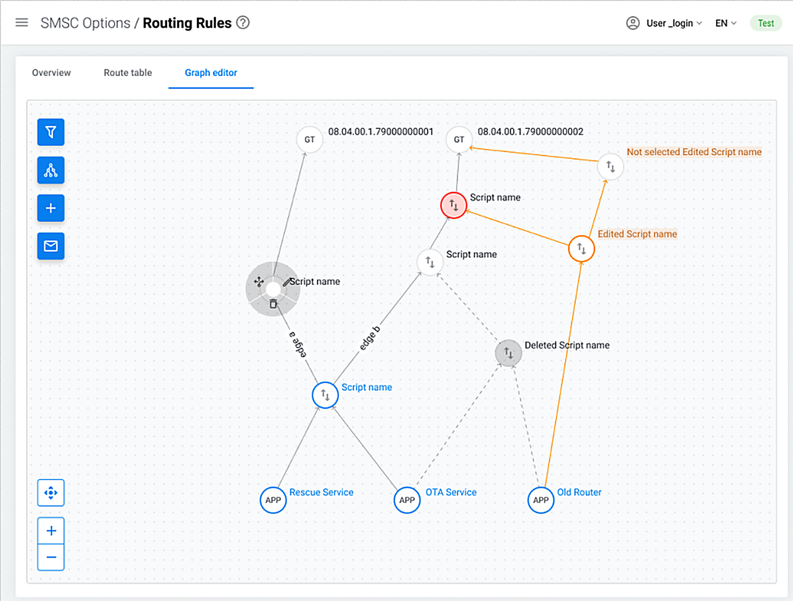Click the 'Edited Script name' orange label

[637, 234]
